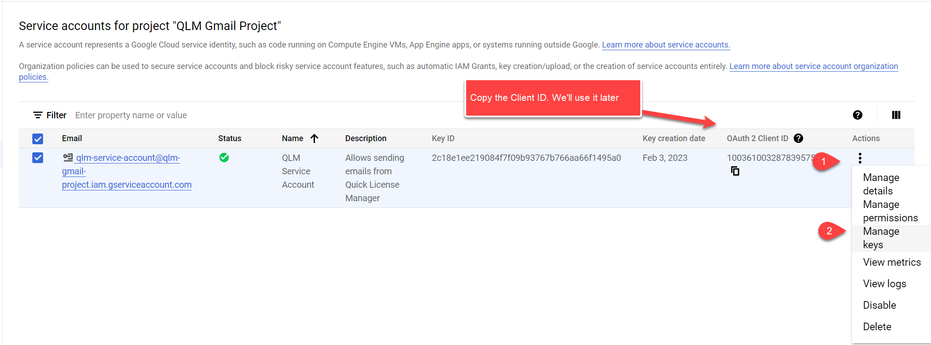Choose Disable from the actions menu
931x345 pixels.
point(892,305)
